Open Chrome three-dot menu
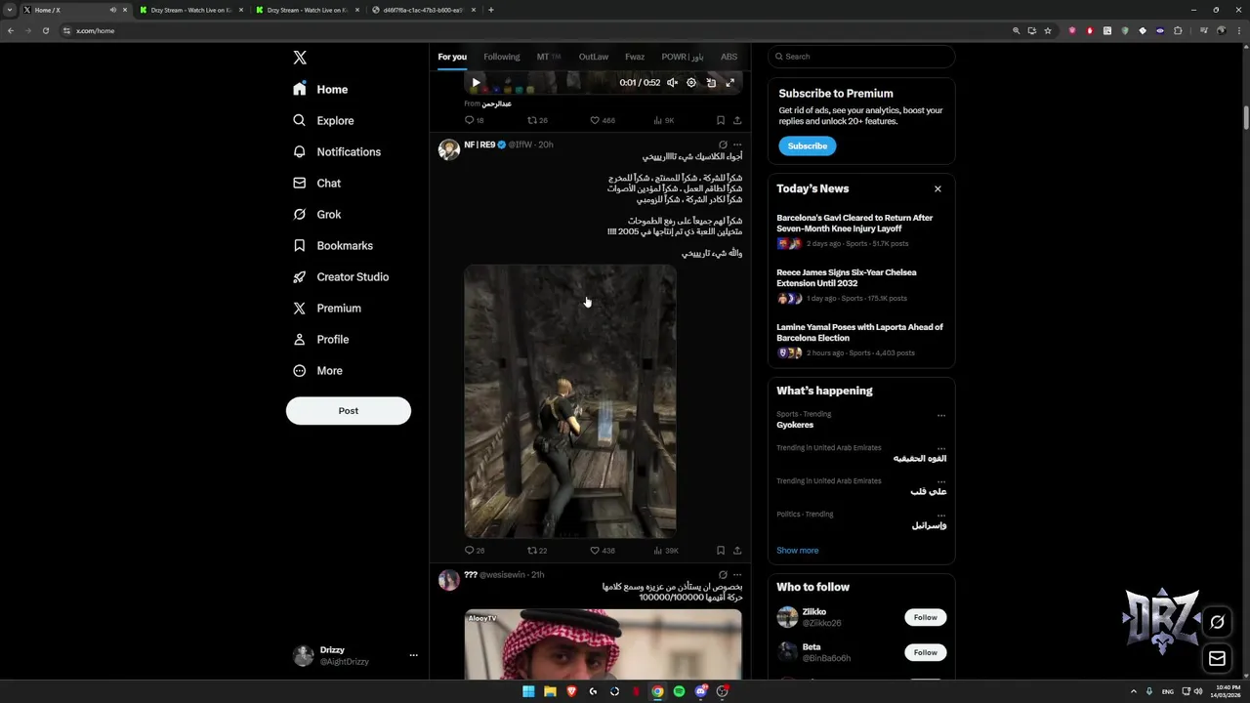 (x=1237, y=30)
